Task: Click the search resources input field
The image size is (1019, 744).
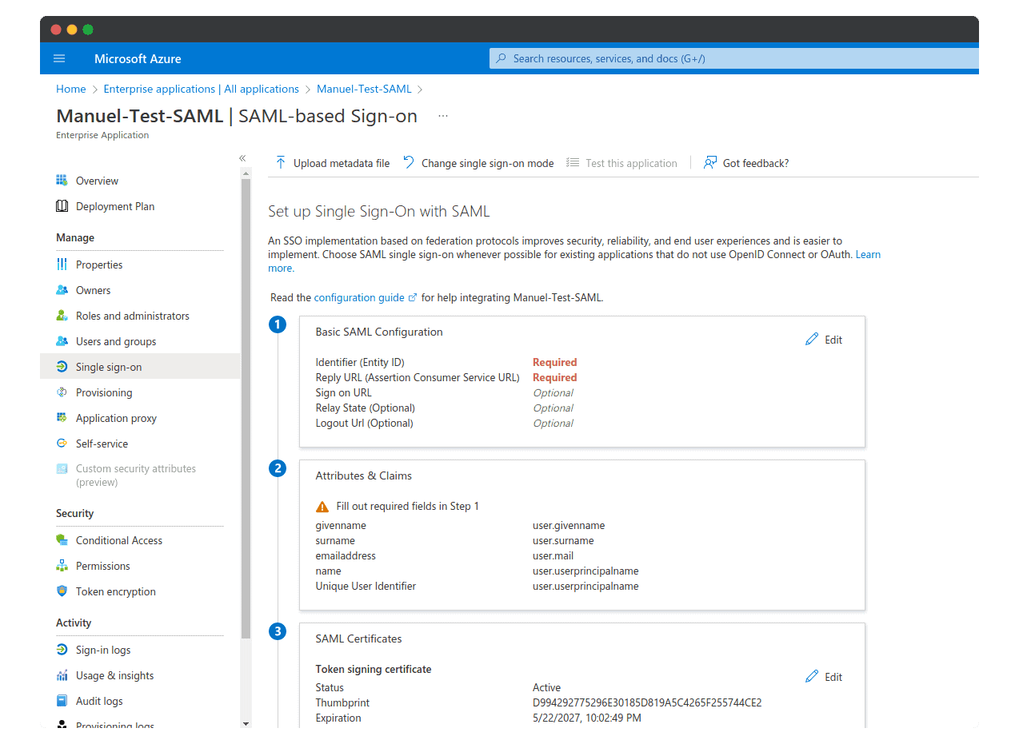Action: [x=733, y=58]
